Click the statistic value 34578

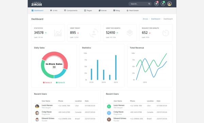click(39, 32)
